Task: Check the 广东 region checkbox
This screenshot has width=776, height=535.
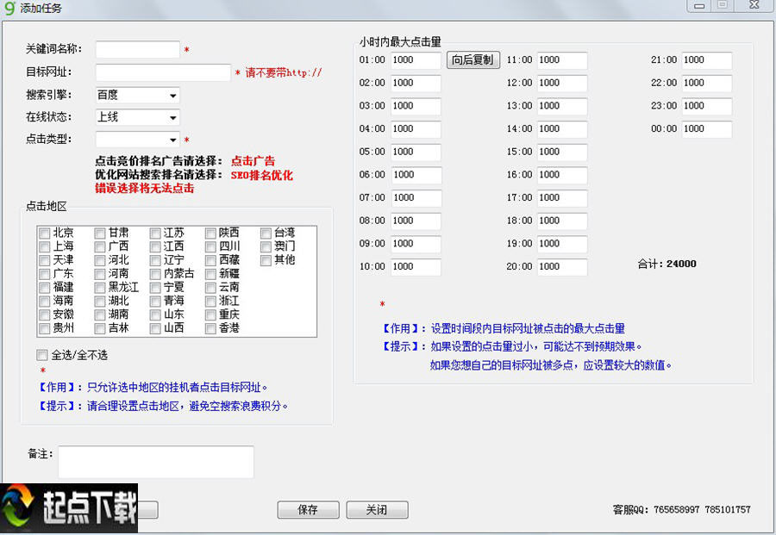Action: 43,272
